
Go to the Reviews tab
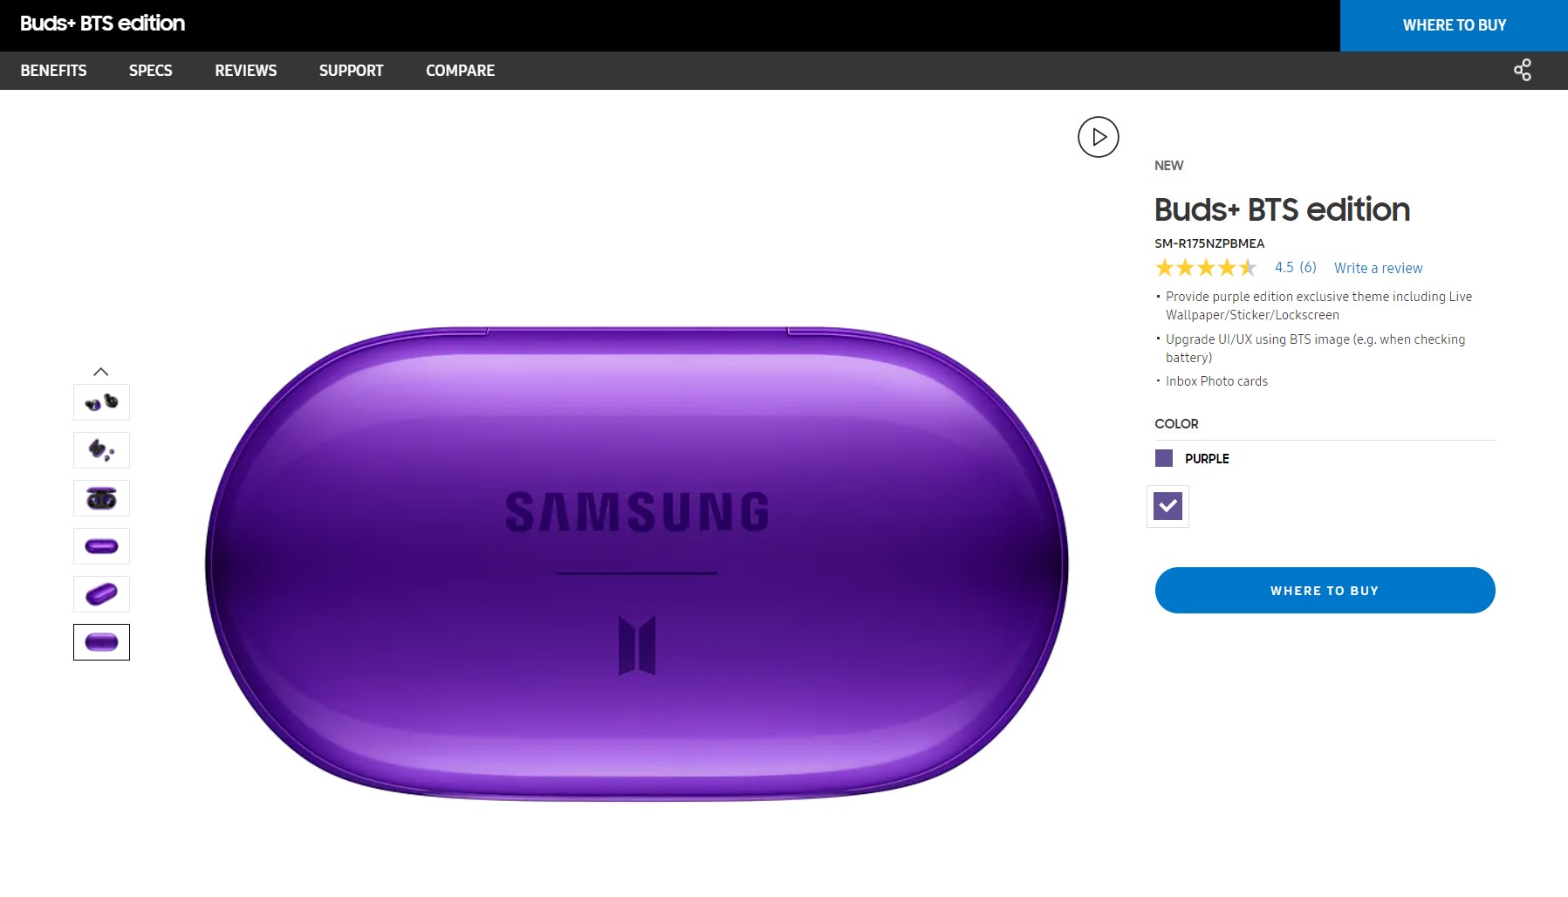point(245,71)
